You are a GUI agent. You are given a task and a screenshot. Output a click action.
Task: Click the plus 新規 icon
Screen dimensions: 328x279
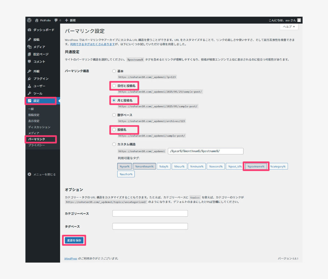(x=67, y=20)
